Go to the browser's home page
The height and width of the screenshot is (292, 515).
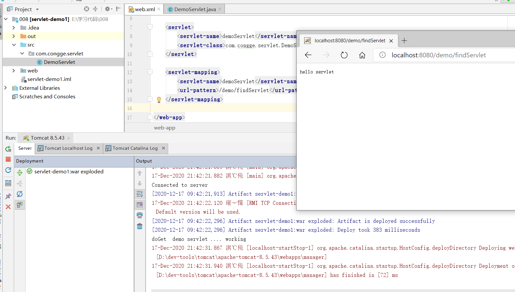tap(362, 55)
